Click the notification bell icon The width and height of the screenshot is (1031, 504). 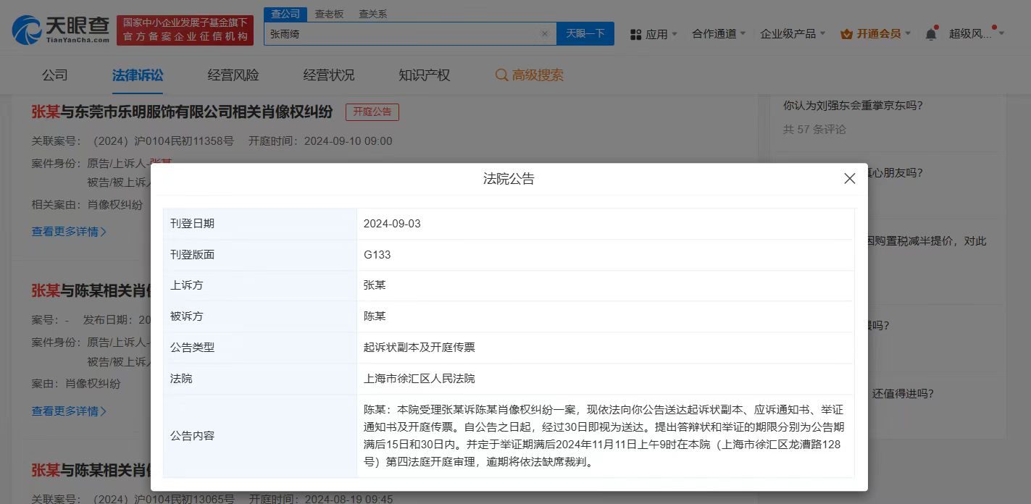pos(930,33)
